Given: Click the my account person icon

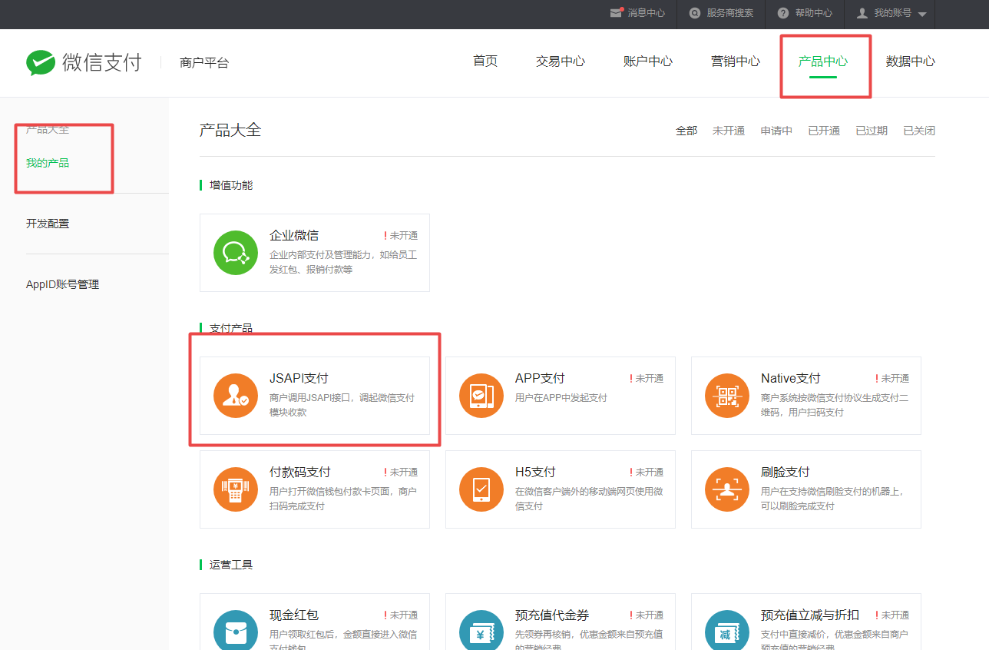Looking at the screenshot, I should point(862,13).
